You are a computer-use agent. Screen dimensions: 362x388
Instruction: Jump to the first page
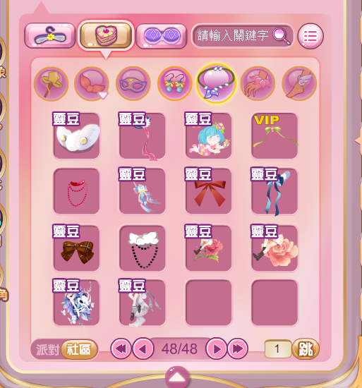[x=121, y=348]
